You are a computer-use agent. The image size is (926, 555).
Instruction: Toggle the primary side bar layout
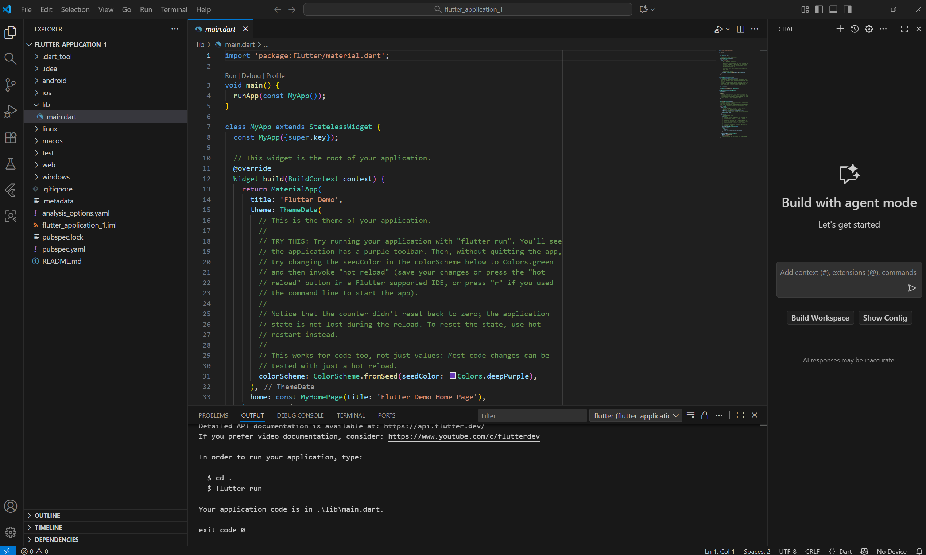[819, 9]
